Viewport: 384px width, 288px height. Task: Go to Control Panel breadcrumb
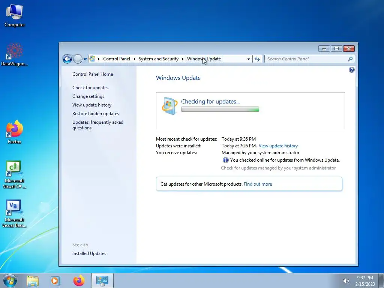click(117, 59)
